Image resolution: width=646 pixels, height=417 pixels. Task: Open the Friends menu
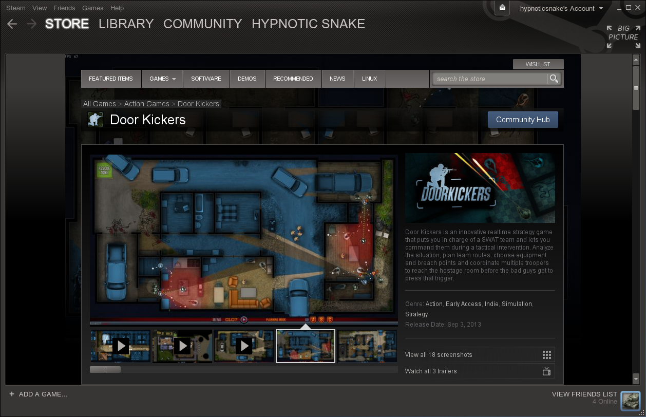click(x=64, y=8)
